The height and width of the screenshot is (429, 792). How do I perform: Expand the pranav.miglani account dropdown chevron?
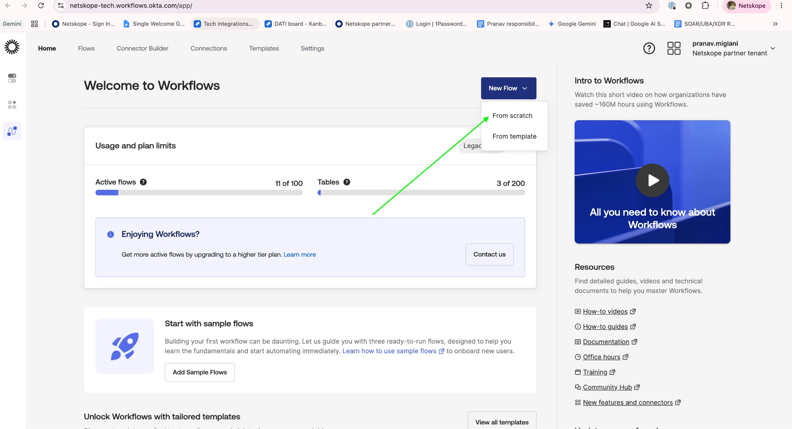coord(773,48)
